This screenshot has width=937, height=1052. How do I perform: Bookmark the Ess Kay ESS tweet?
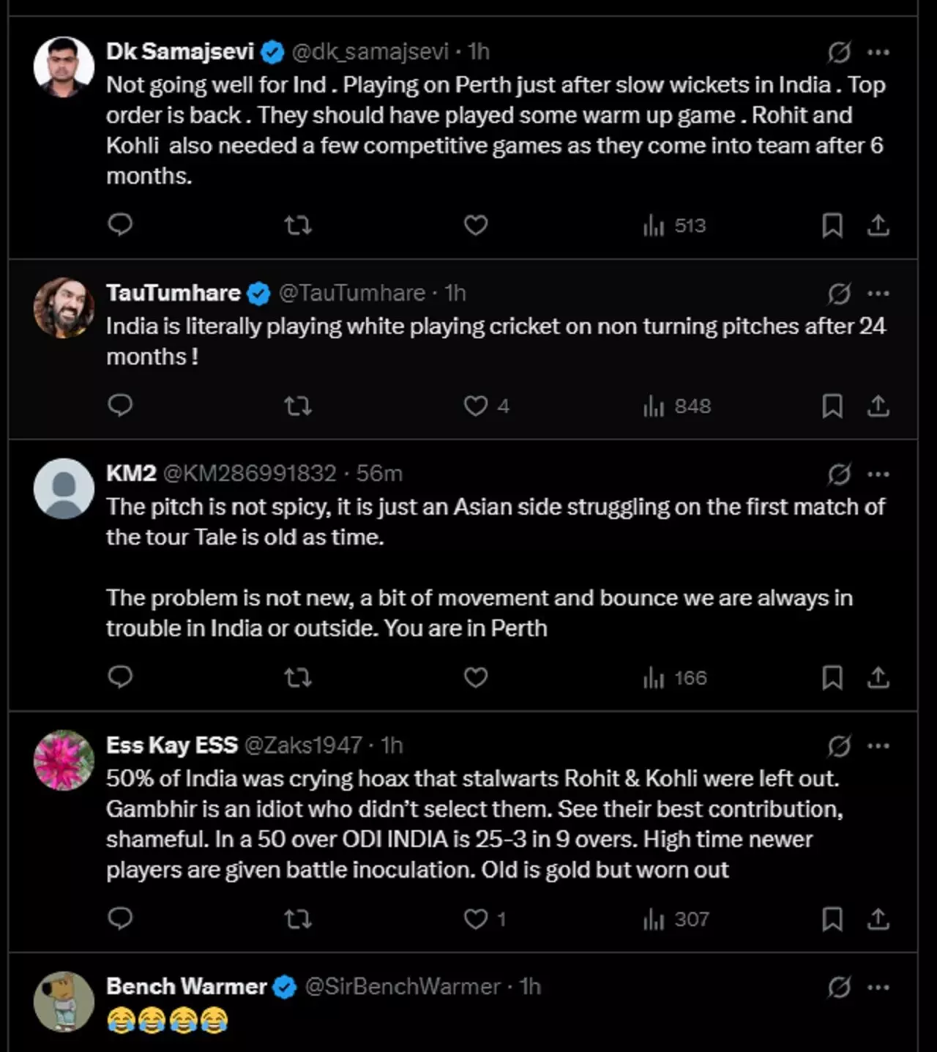tap(832, 919)
